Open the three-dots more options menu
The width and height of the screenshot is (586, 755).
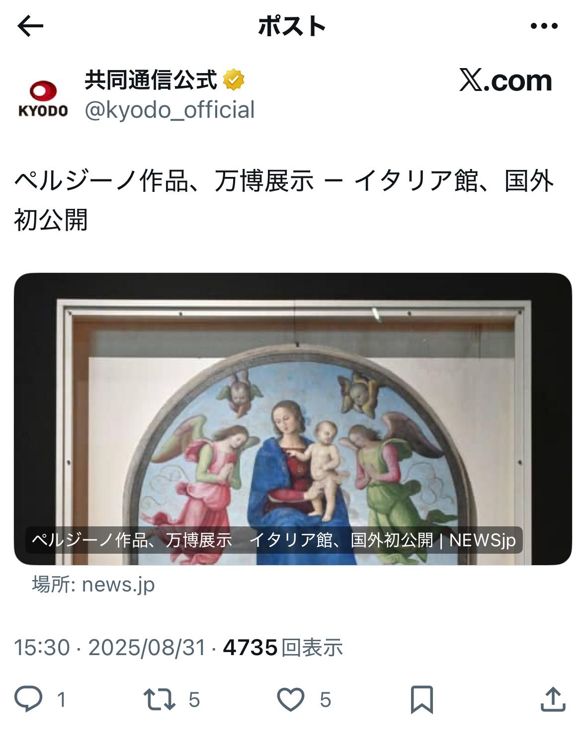544,26
